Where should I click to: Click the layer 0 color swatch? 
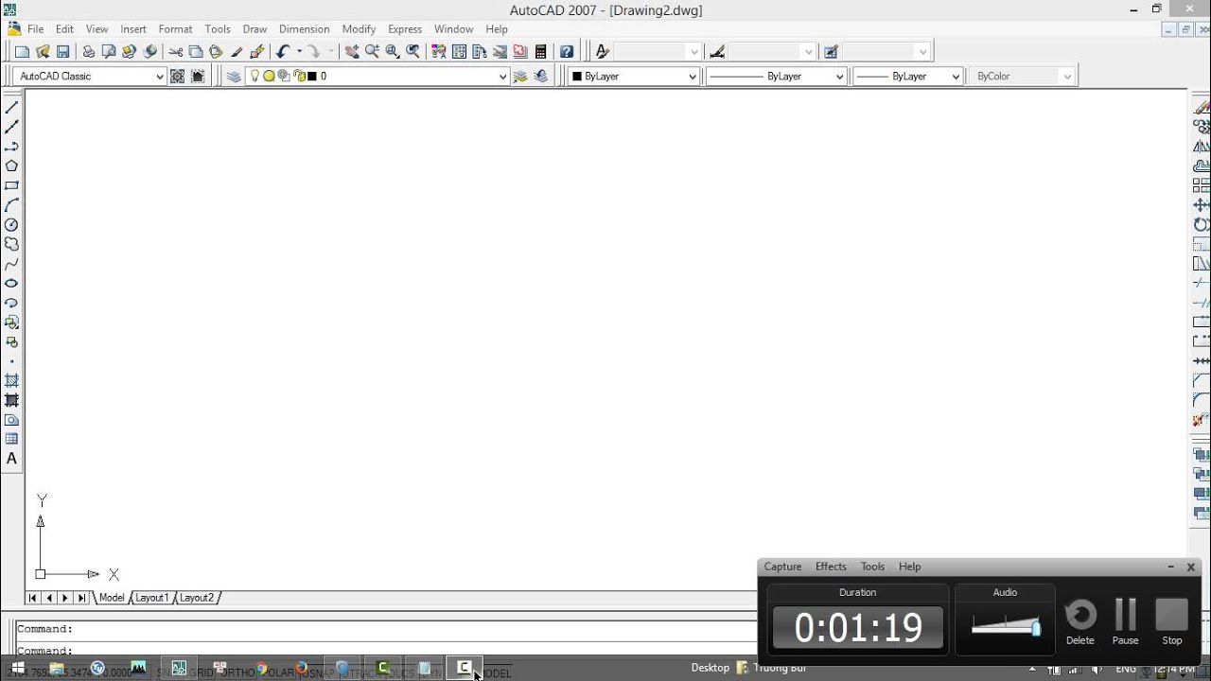(x=311, y=77)
